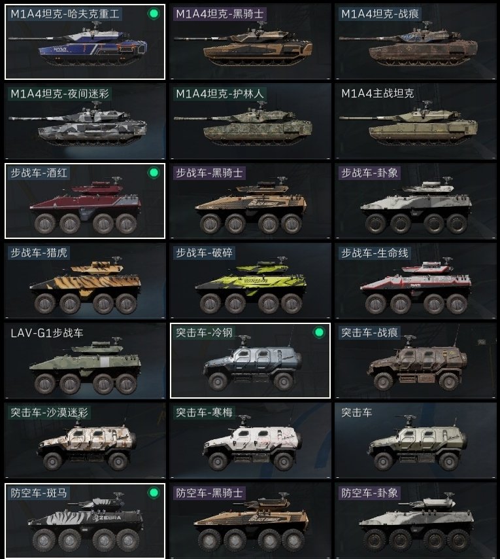Click green equipped dot on 防空车-斑马
The image size is (500, 559).
[154, 493]
